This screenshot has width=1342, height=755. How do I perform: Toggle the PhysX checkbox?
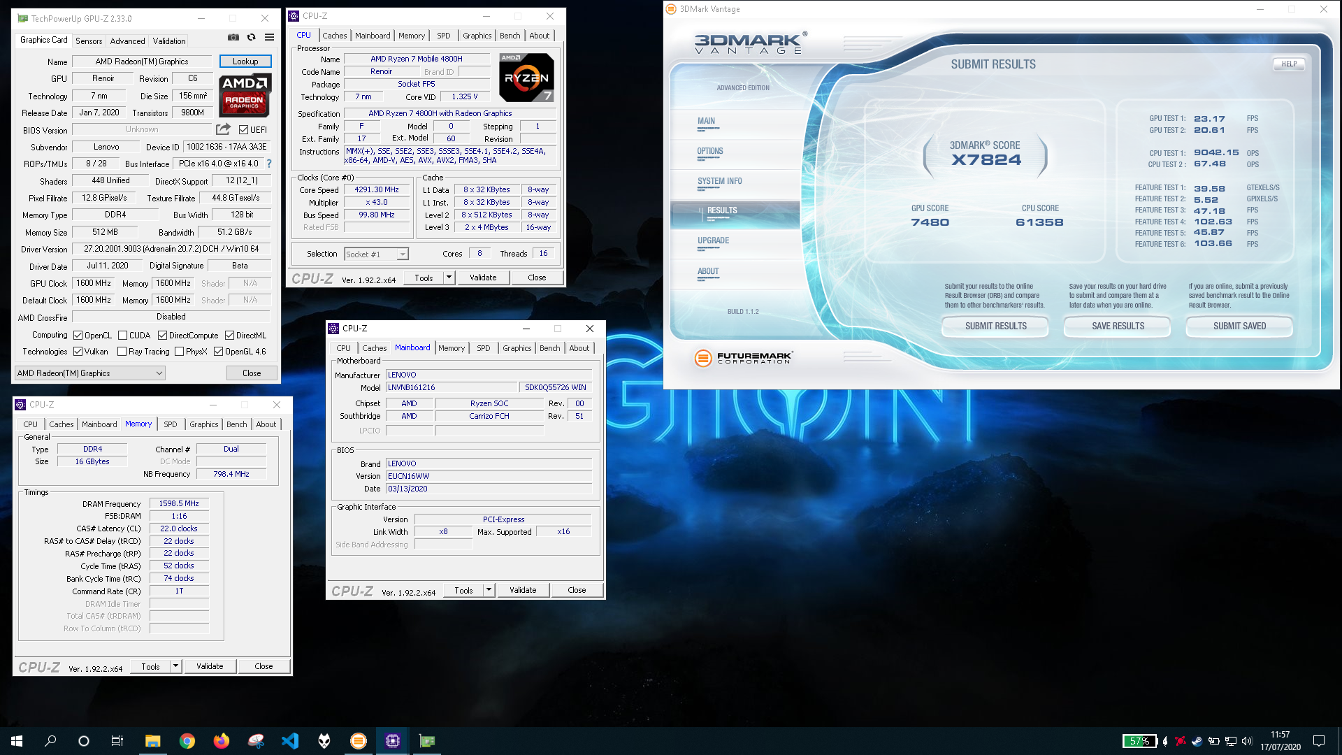pos(180,352)
